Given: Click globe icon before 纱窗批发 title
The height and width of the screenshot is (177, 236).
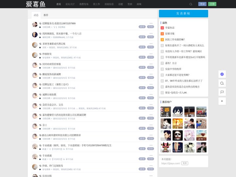Looking at the screenshot, I should click(40, 54).
